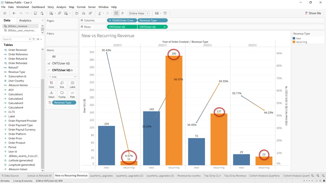Switch to the Revenue by country tab
326x183 pixels.
(x=189, y=176)
